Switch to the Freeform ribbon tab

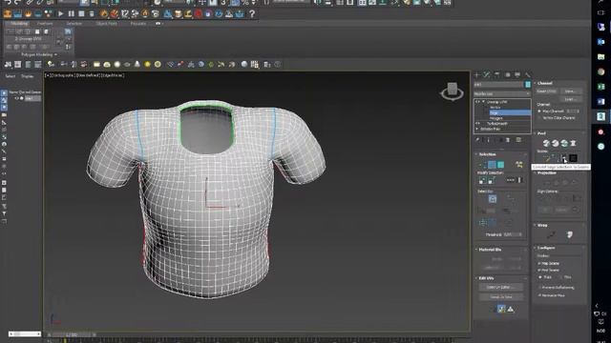click(x=45, y=23)
